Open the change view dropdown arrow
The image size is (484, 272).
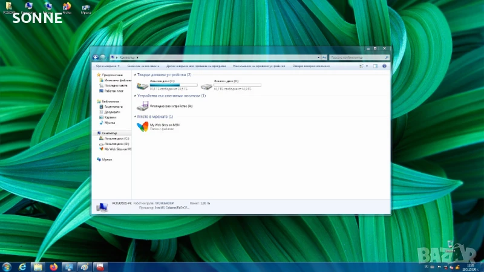pos(367,65)
